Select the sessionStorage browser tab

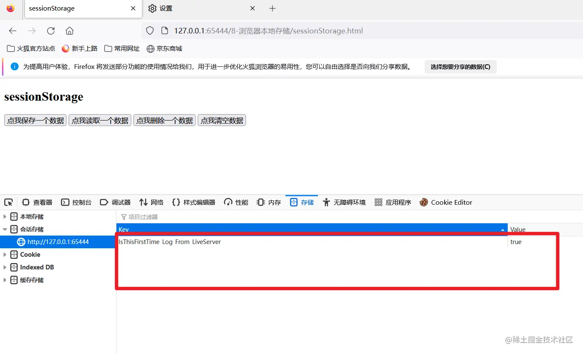pyautogui.click(x=83, y=9)
